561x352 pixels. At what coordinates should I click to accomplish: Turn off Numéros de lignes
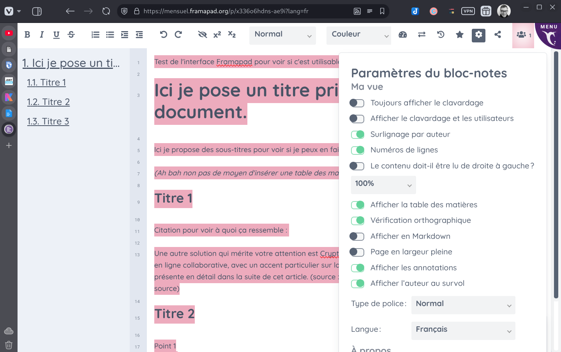[357, 150]
